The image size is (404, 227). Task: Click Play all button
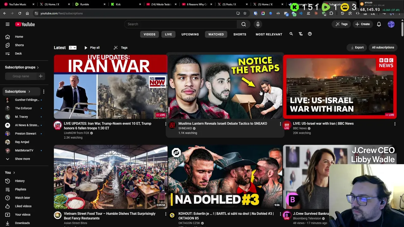point(92,48)
